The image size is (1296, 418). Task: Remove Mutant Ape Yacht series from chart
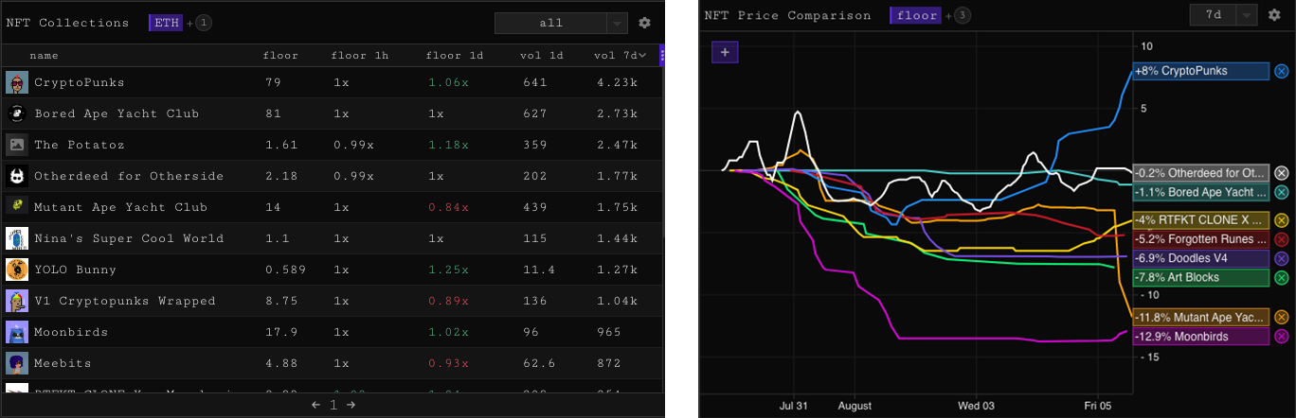tap(1281, 318)
